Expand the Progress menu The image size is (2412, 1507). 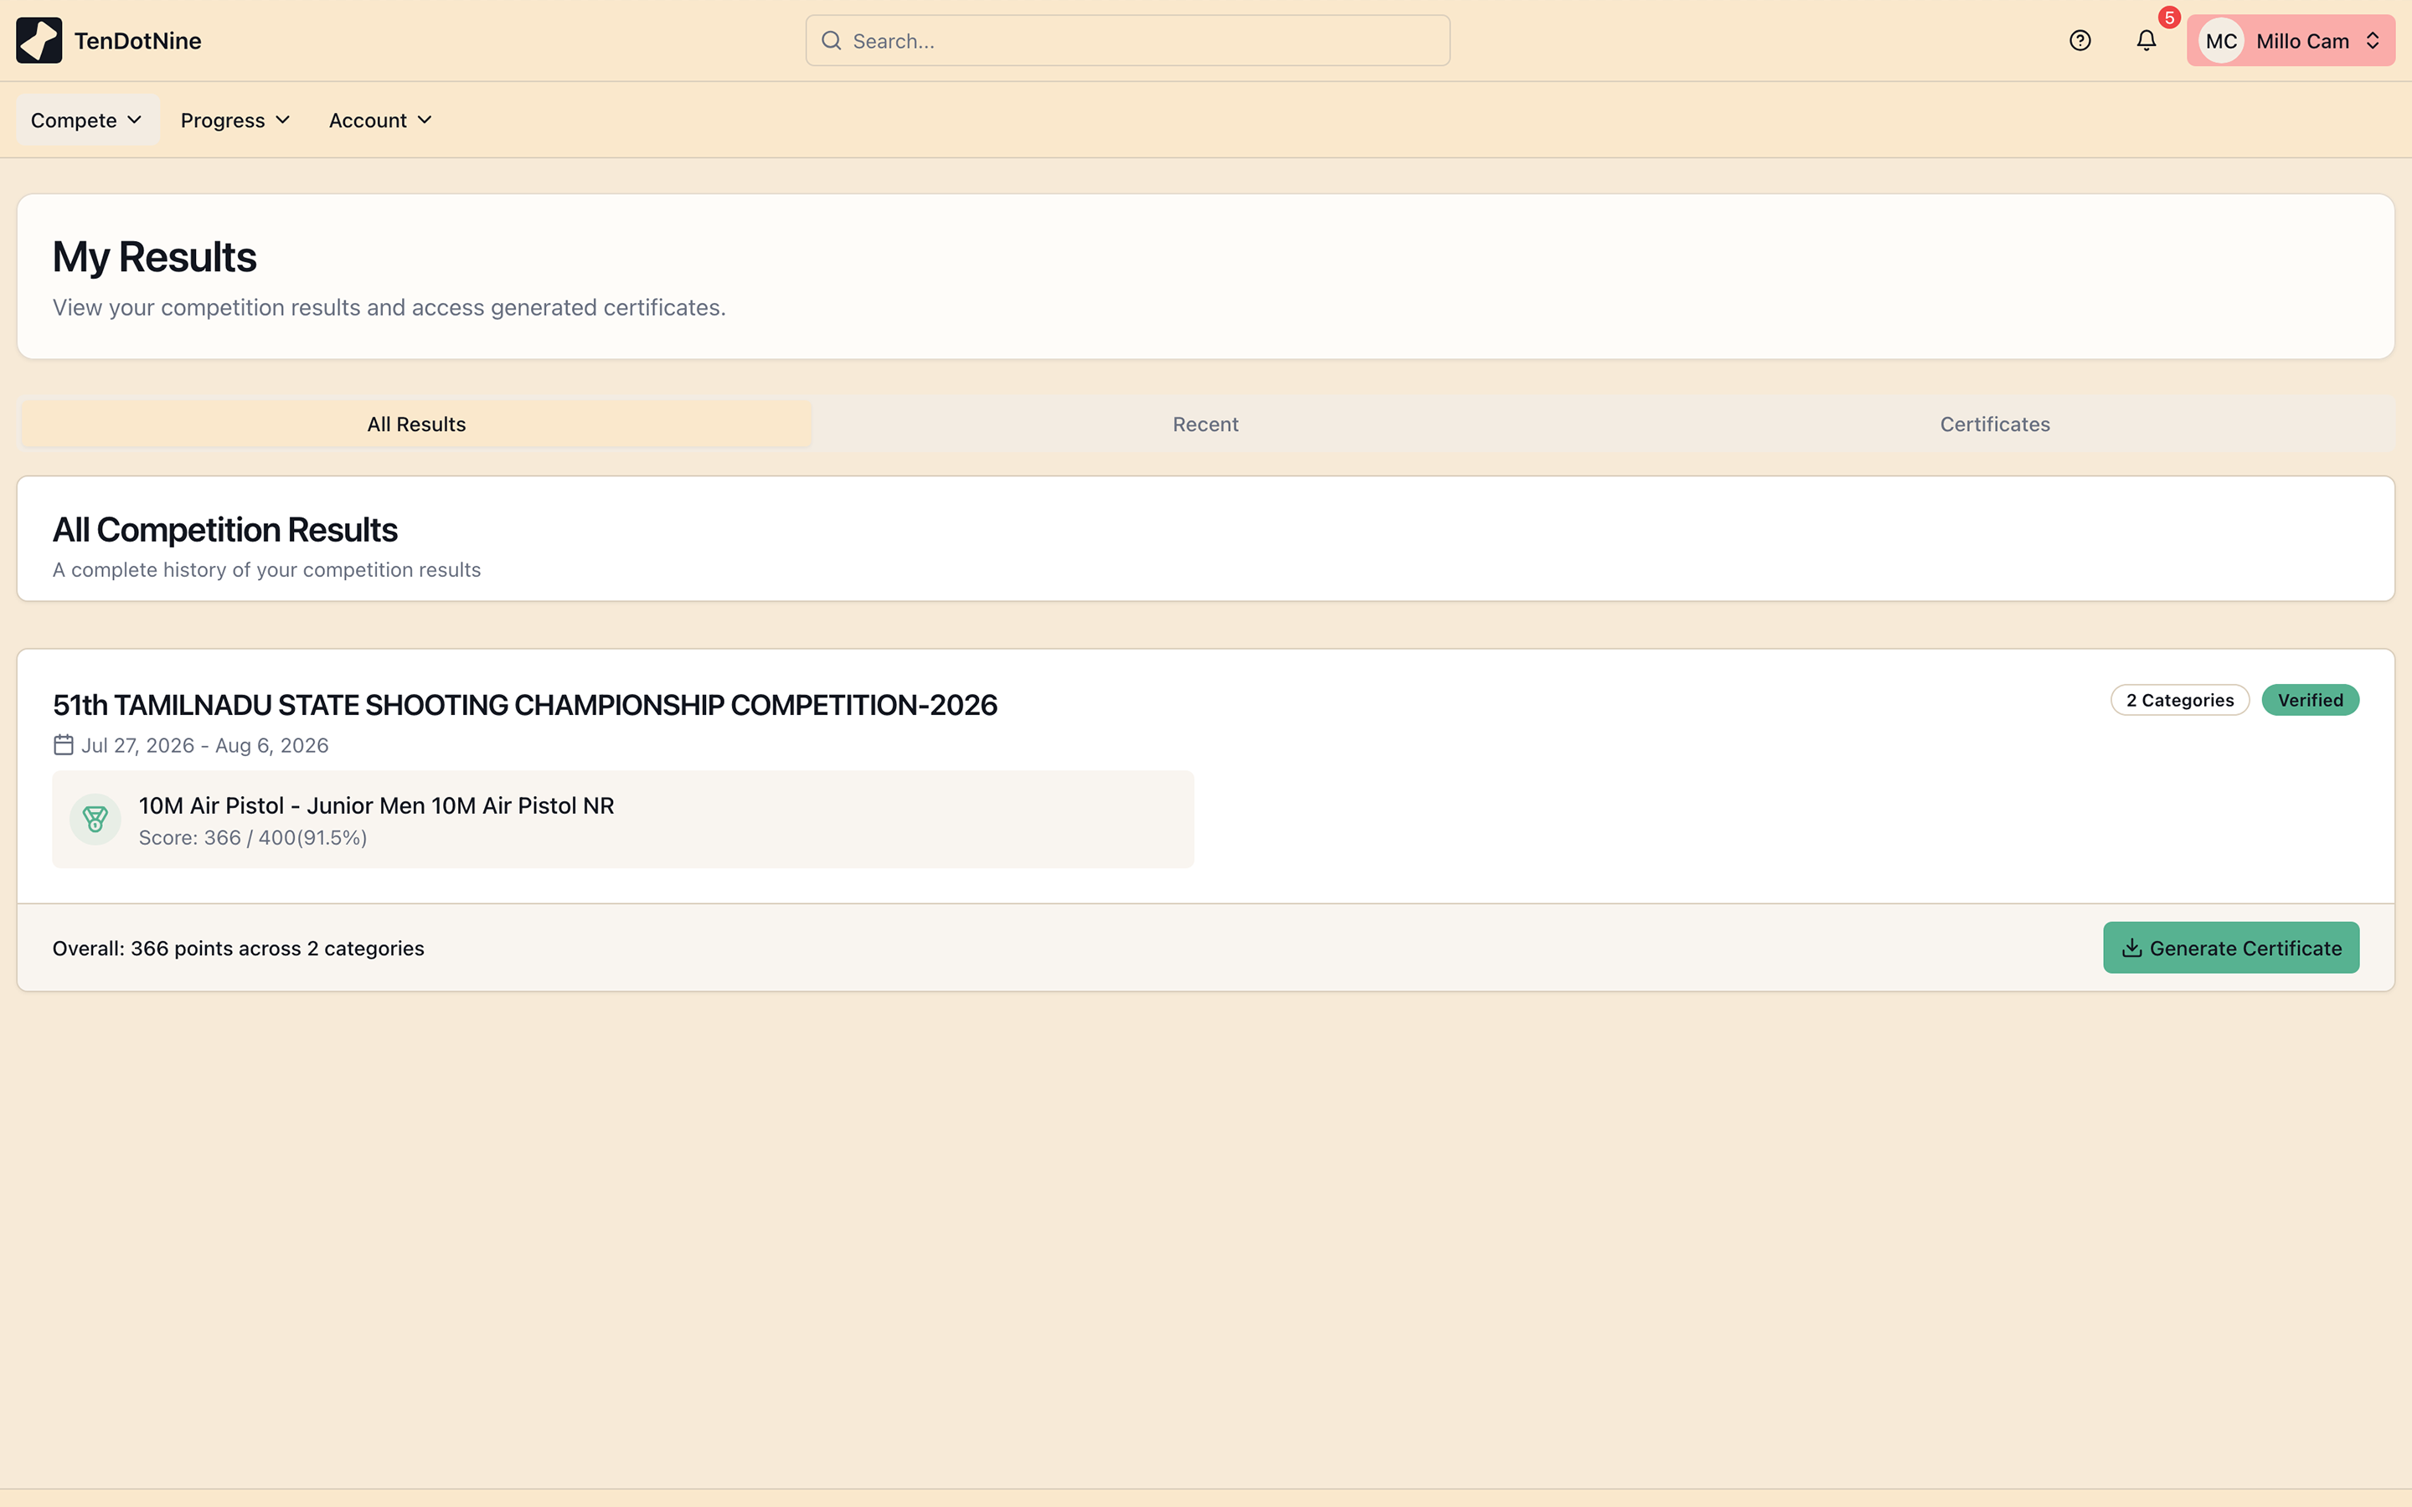(235, 121)
